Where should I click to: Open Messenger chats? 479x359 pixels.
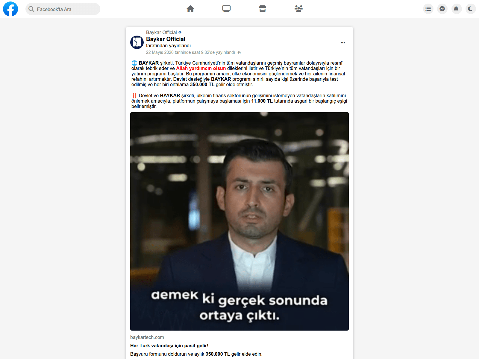(x=442, y=9)
